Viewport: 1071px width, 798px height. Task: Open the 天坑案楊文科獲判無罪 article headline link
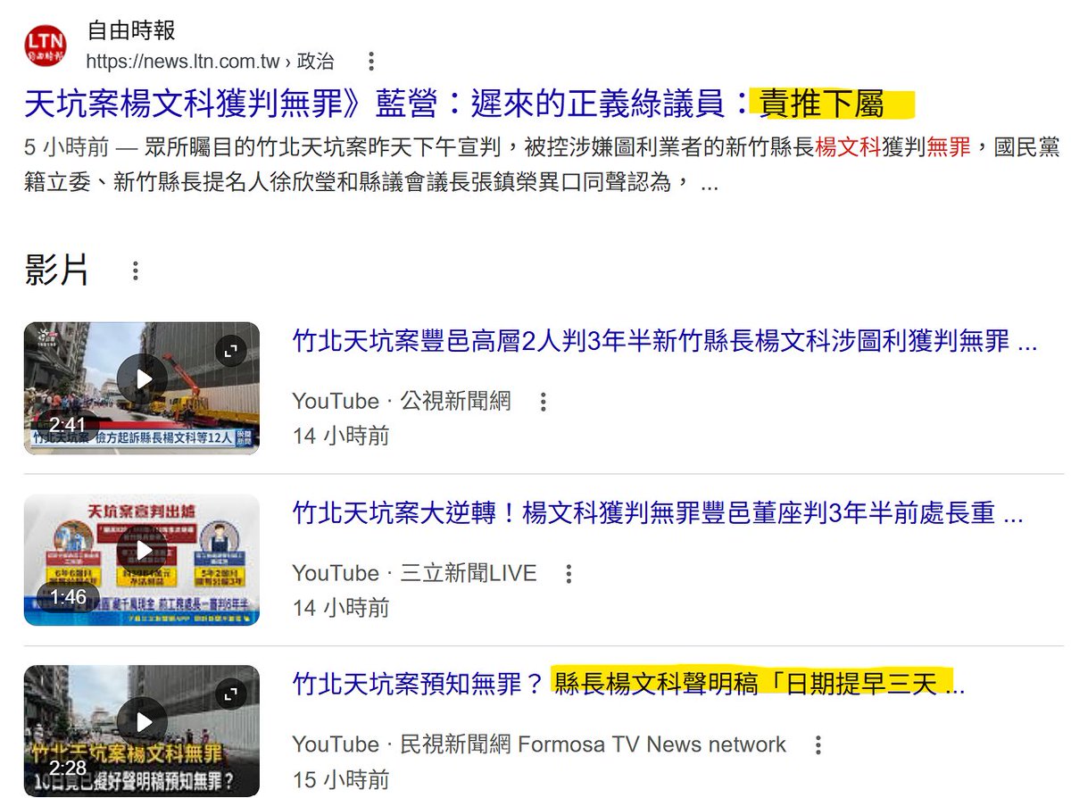pyautogui.click(x=454, y=104)
